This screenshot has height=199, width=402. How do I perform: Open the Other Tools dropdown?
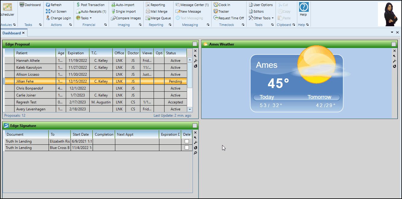click(x=261, y=18)
